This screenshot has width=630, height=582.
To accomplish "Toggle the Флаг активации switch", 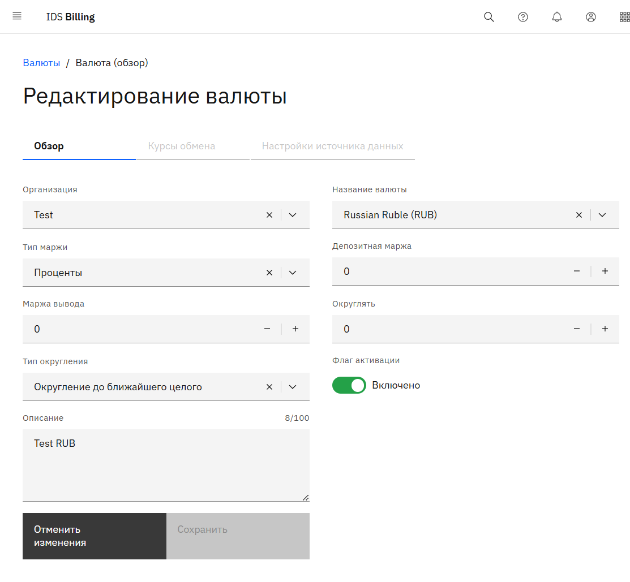I will point(349,385).
